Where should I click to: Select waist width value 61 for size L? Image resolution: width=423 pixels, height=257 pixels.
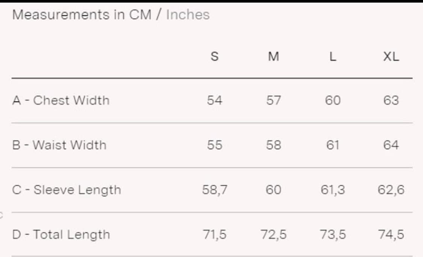(x=332, y=145)
